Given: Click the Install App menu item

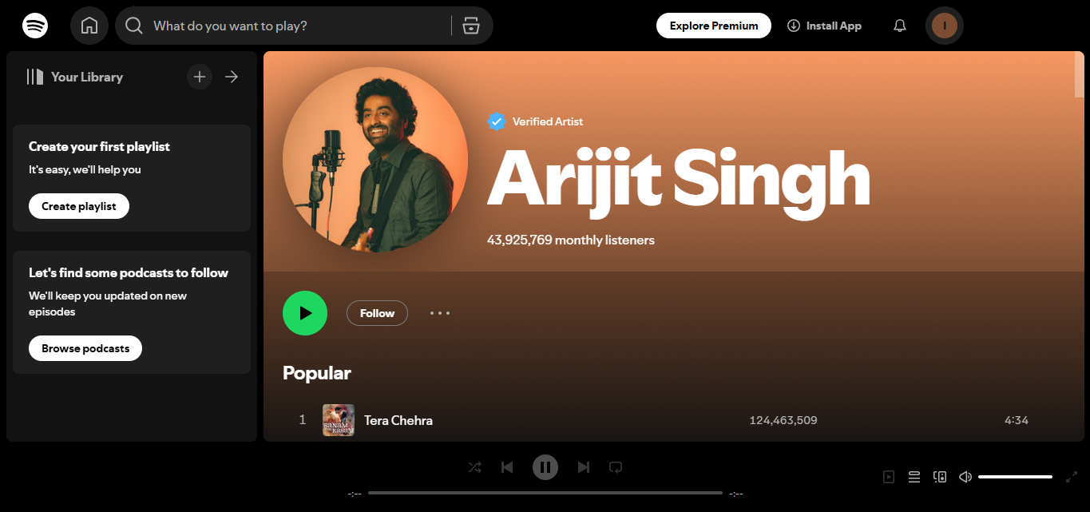Looking at the screenshot, I should (x=824, y=25).
